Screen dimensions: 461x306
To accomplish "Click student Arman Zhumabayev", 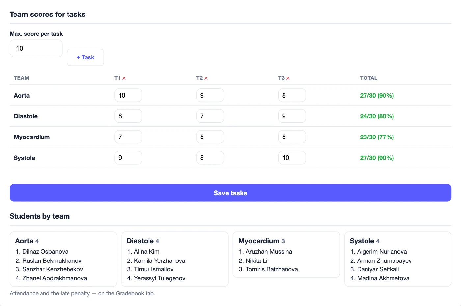I will pyautogui.click(x=384, y=261).
